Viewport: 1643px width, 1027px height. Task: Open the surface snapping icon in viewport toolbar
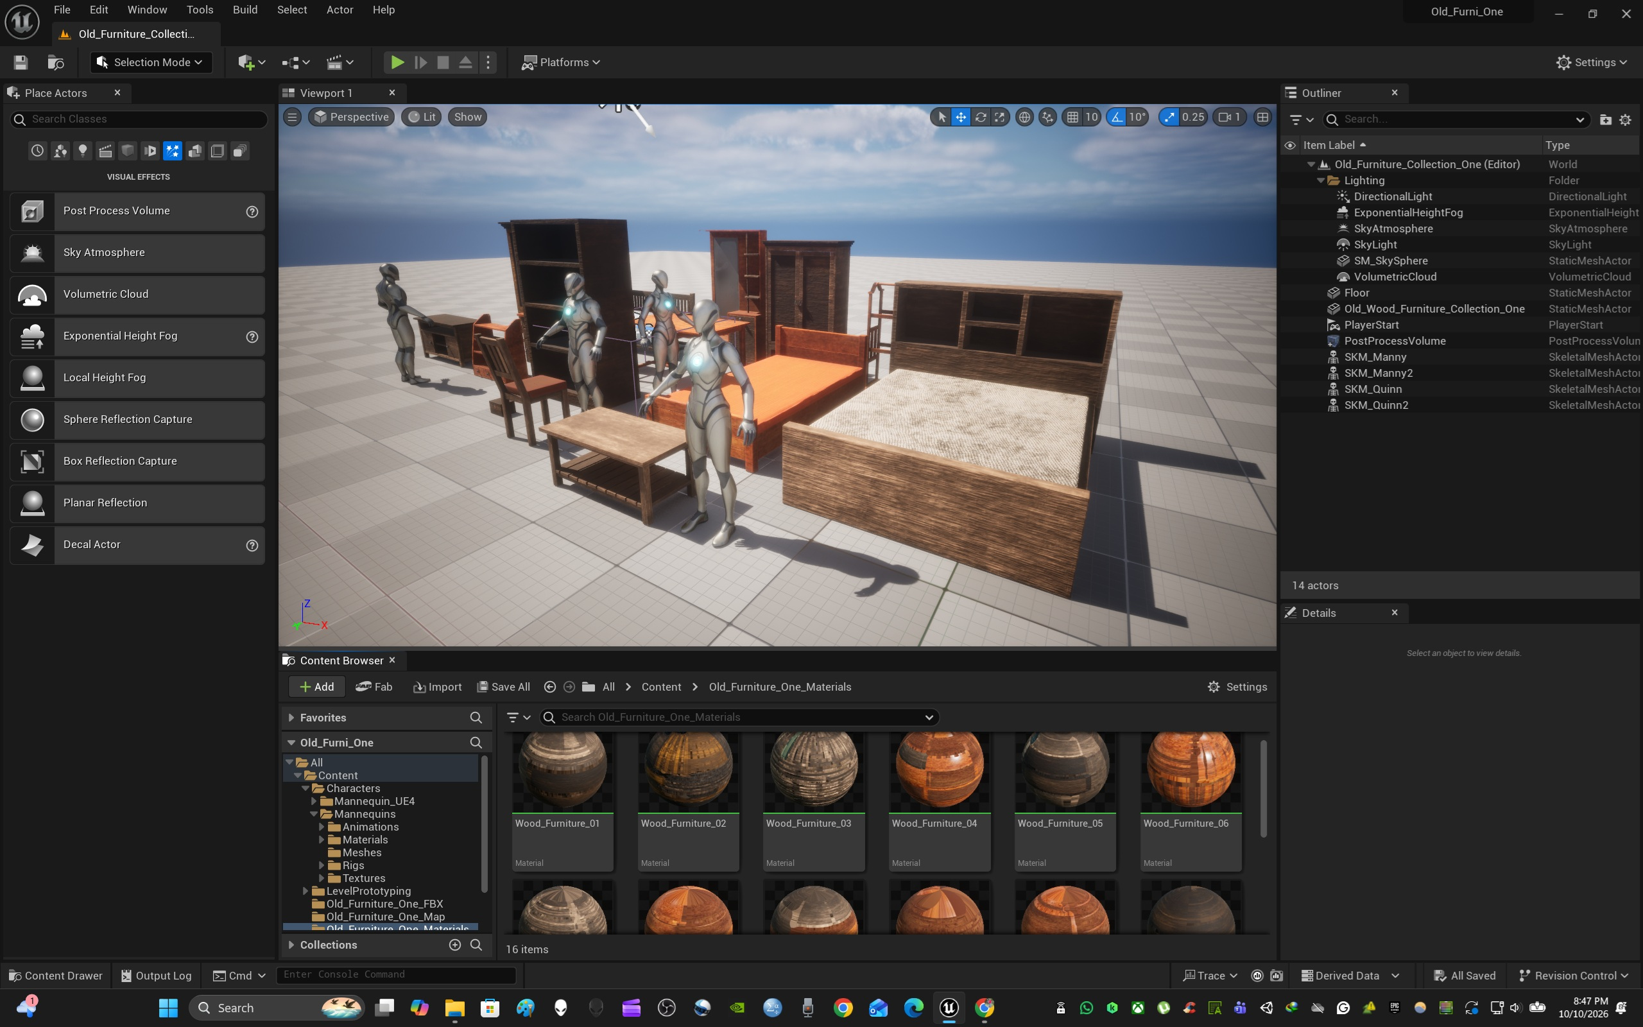[1047, 117]
